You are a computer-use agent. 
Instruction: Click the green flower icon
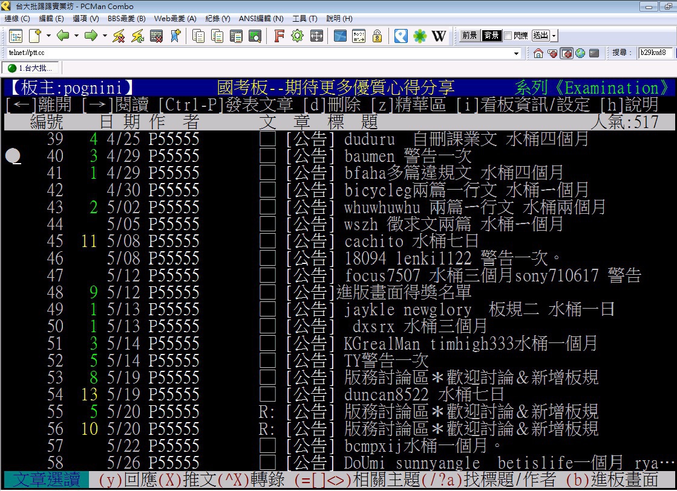(x=420, y=36)
